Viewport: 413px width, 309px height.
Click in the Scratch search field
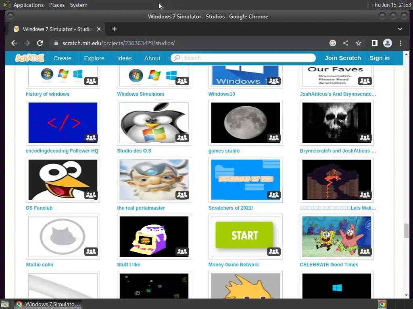pos(243,58)
